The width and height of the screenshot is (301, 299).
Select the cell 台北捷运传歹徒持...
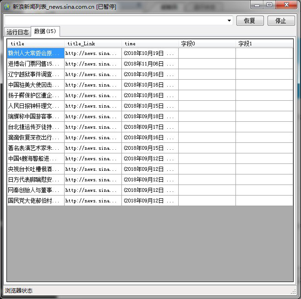[36, 127]
